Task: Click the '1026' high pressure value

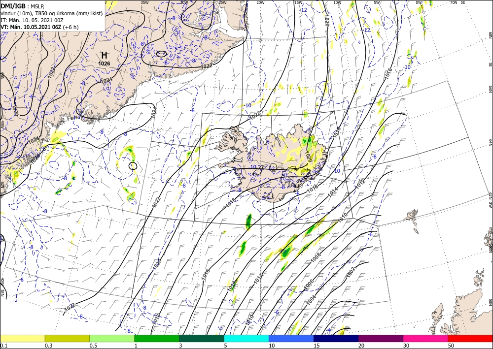Action: (x=104, y=63)
